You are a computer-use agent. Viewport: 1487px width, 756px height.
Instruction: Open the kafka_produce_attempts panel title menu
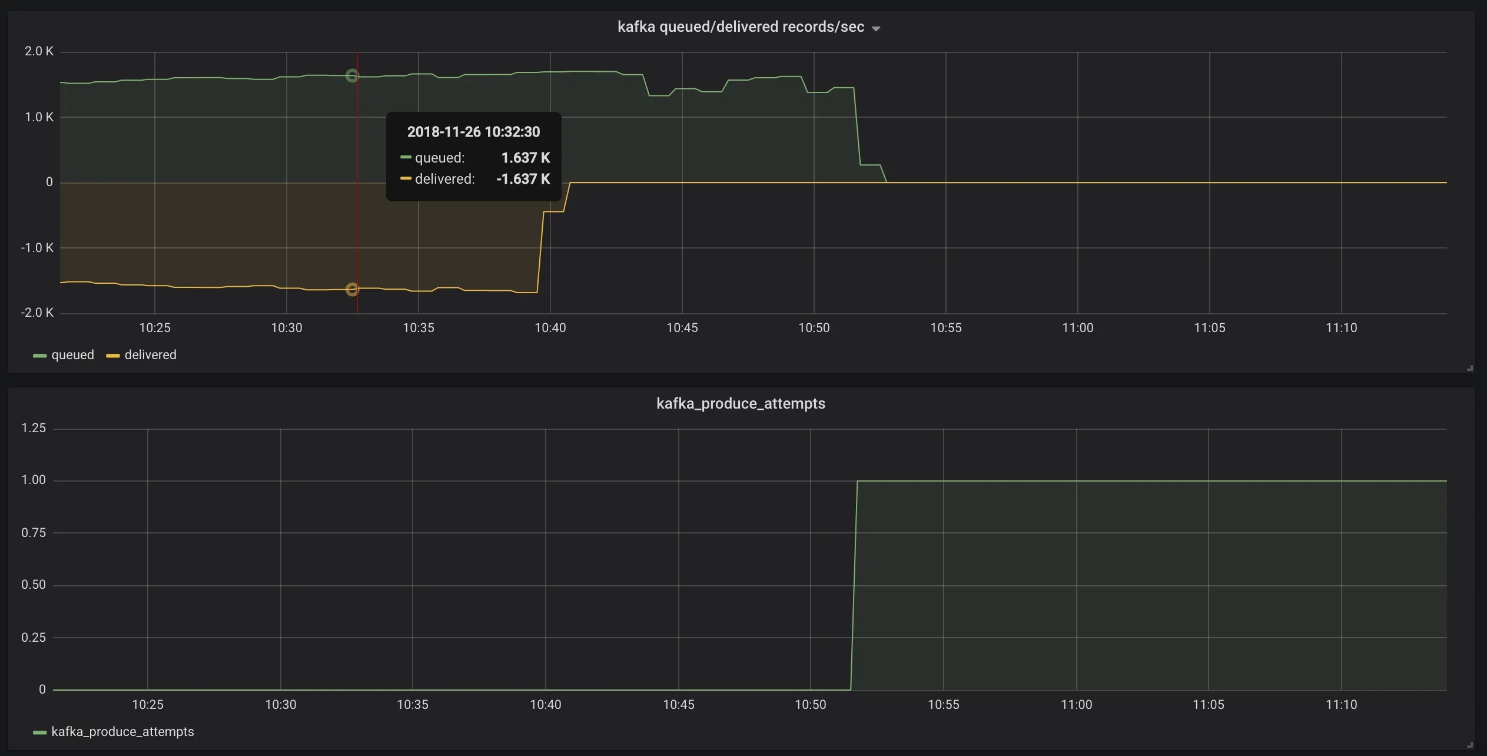pos(741,404)
